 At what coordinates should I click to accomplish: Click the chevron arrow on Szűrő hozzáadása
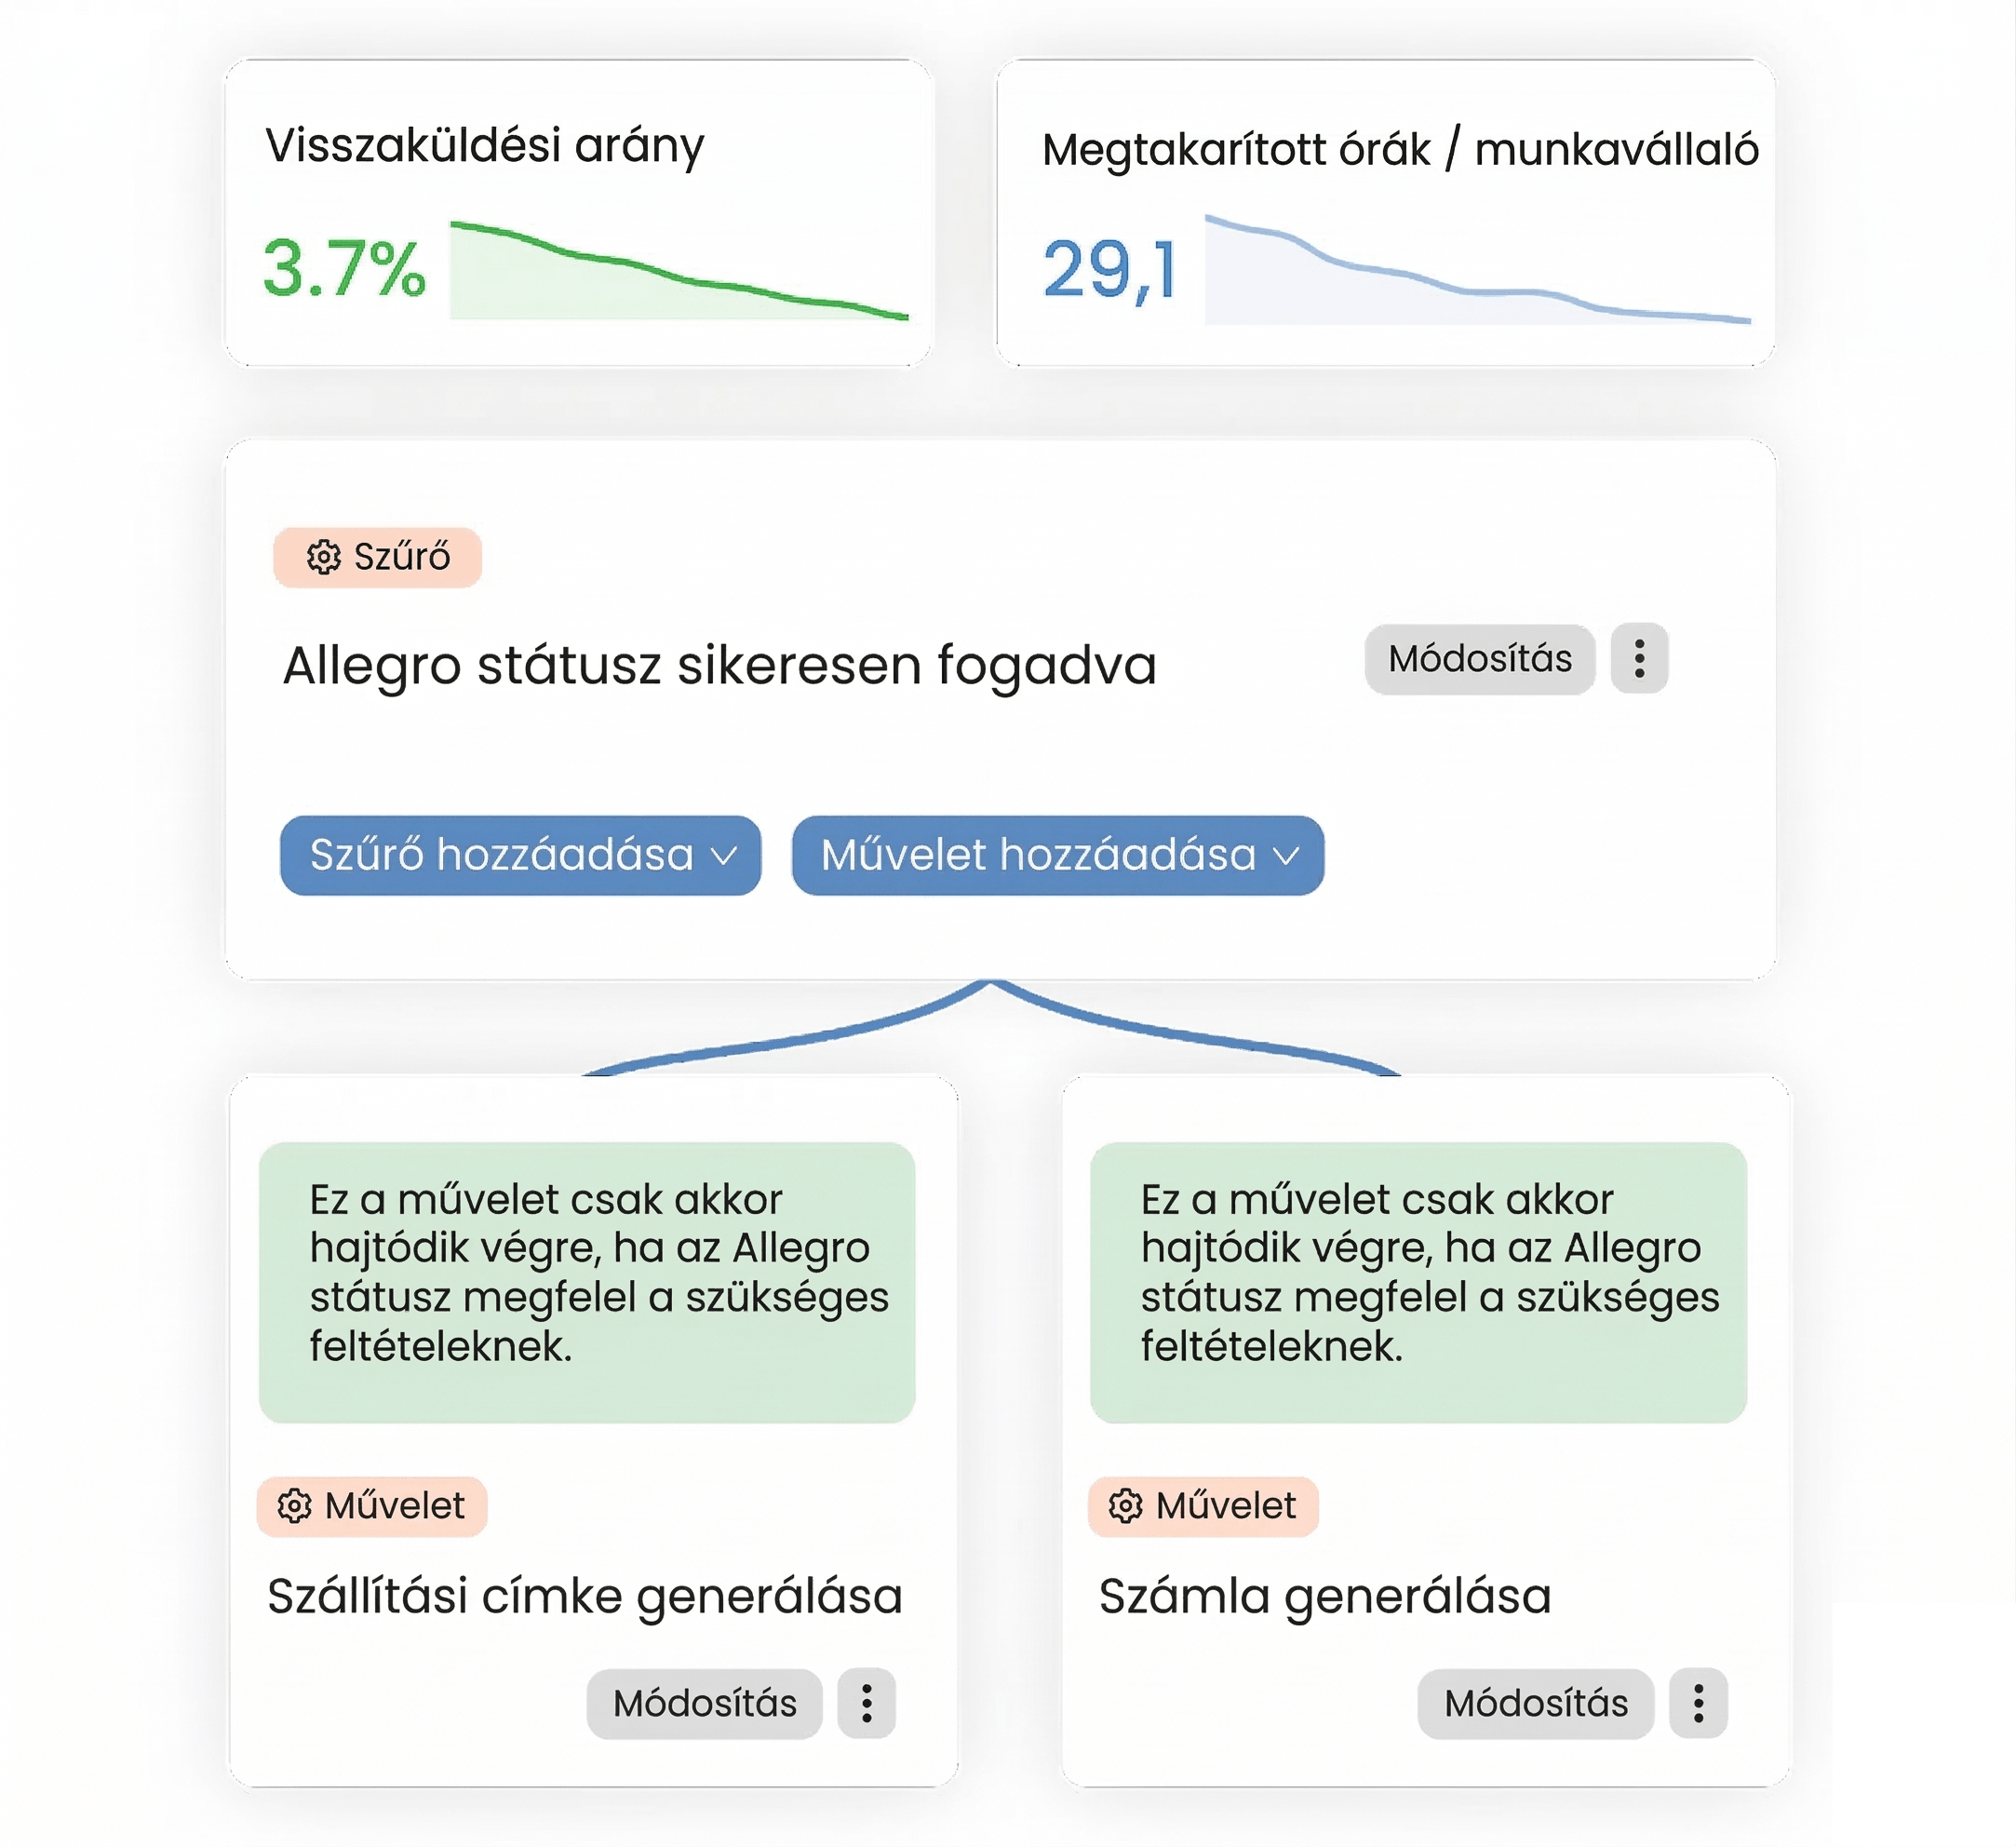click(724, 856)
